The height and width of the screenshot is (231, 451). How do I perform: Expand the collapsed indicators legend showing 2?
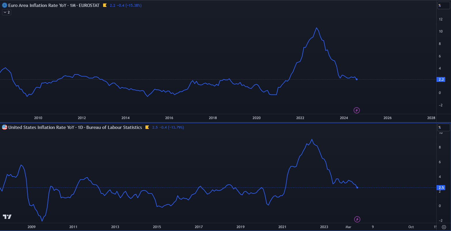[x=7, y=12]
